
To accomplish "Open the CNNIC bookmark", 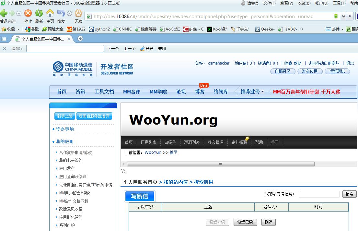I will 122,29.
